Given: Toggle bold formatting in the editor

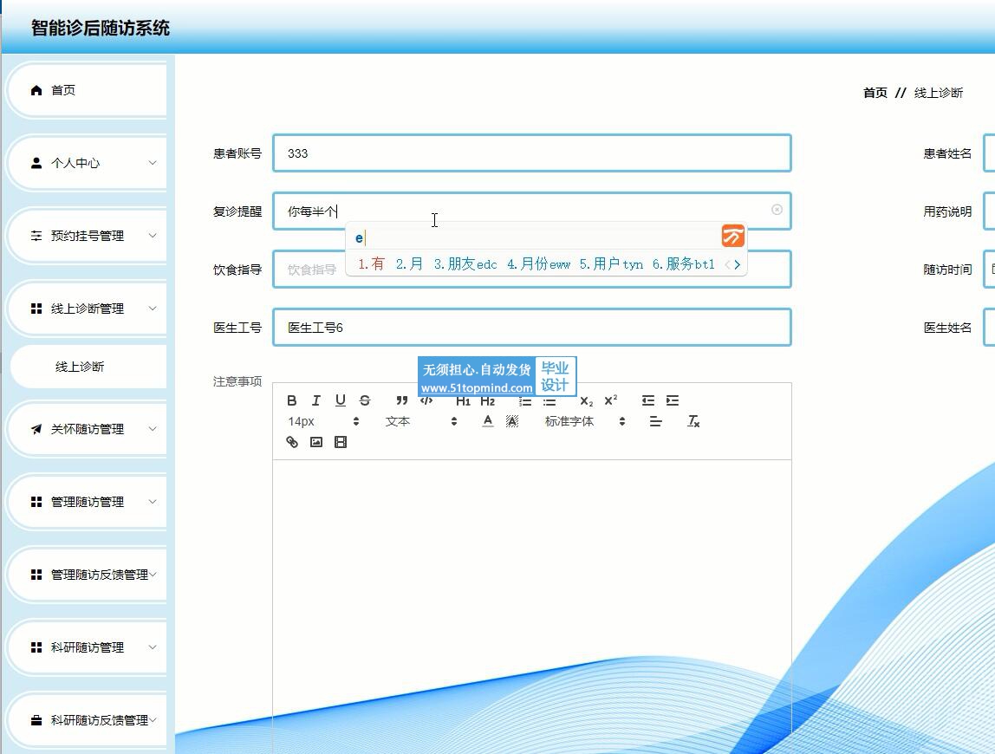Looking at the screenshot, I should pyautogui.click(x=292, y=400).
